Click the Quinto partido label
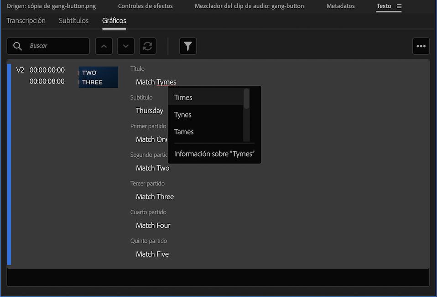 point(149,241)
